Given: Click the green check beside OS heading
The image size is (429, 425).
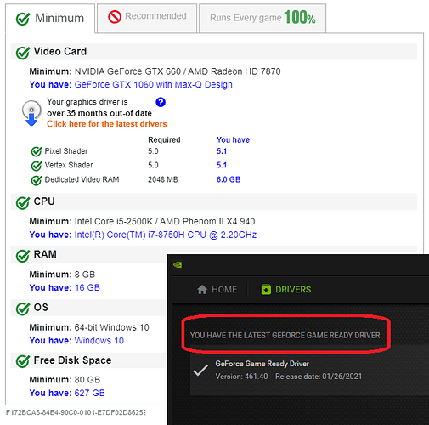Looking at the screenshot, I should 23,309.
